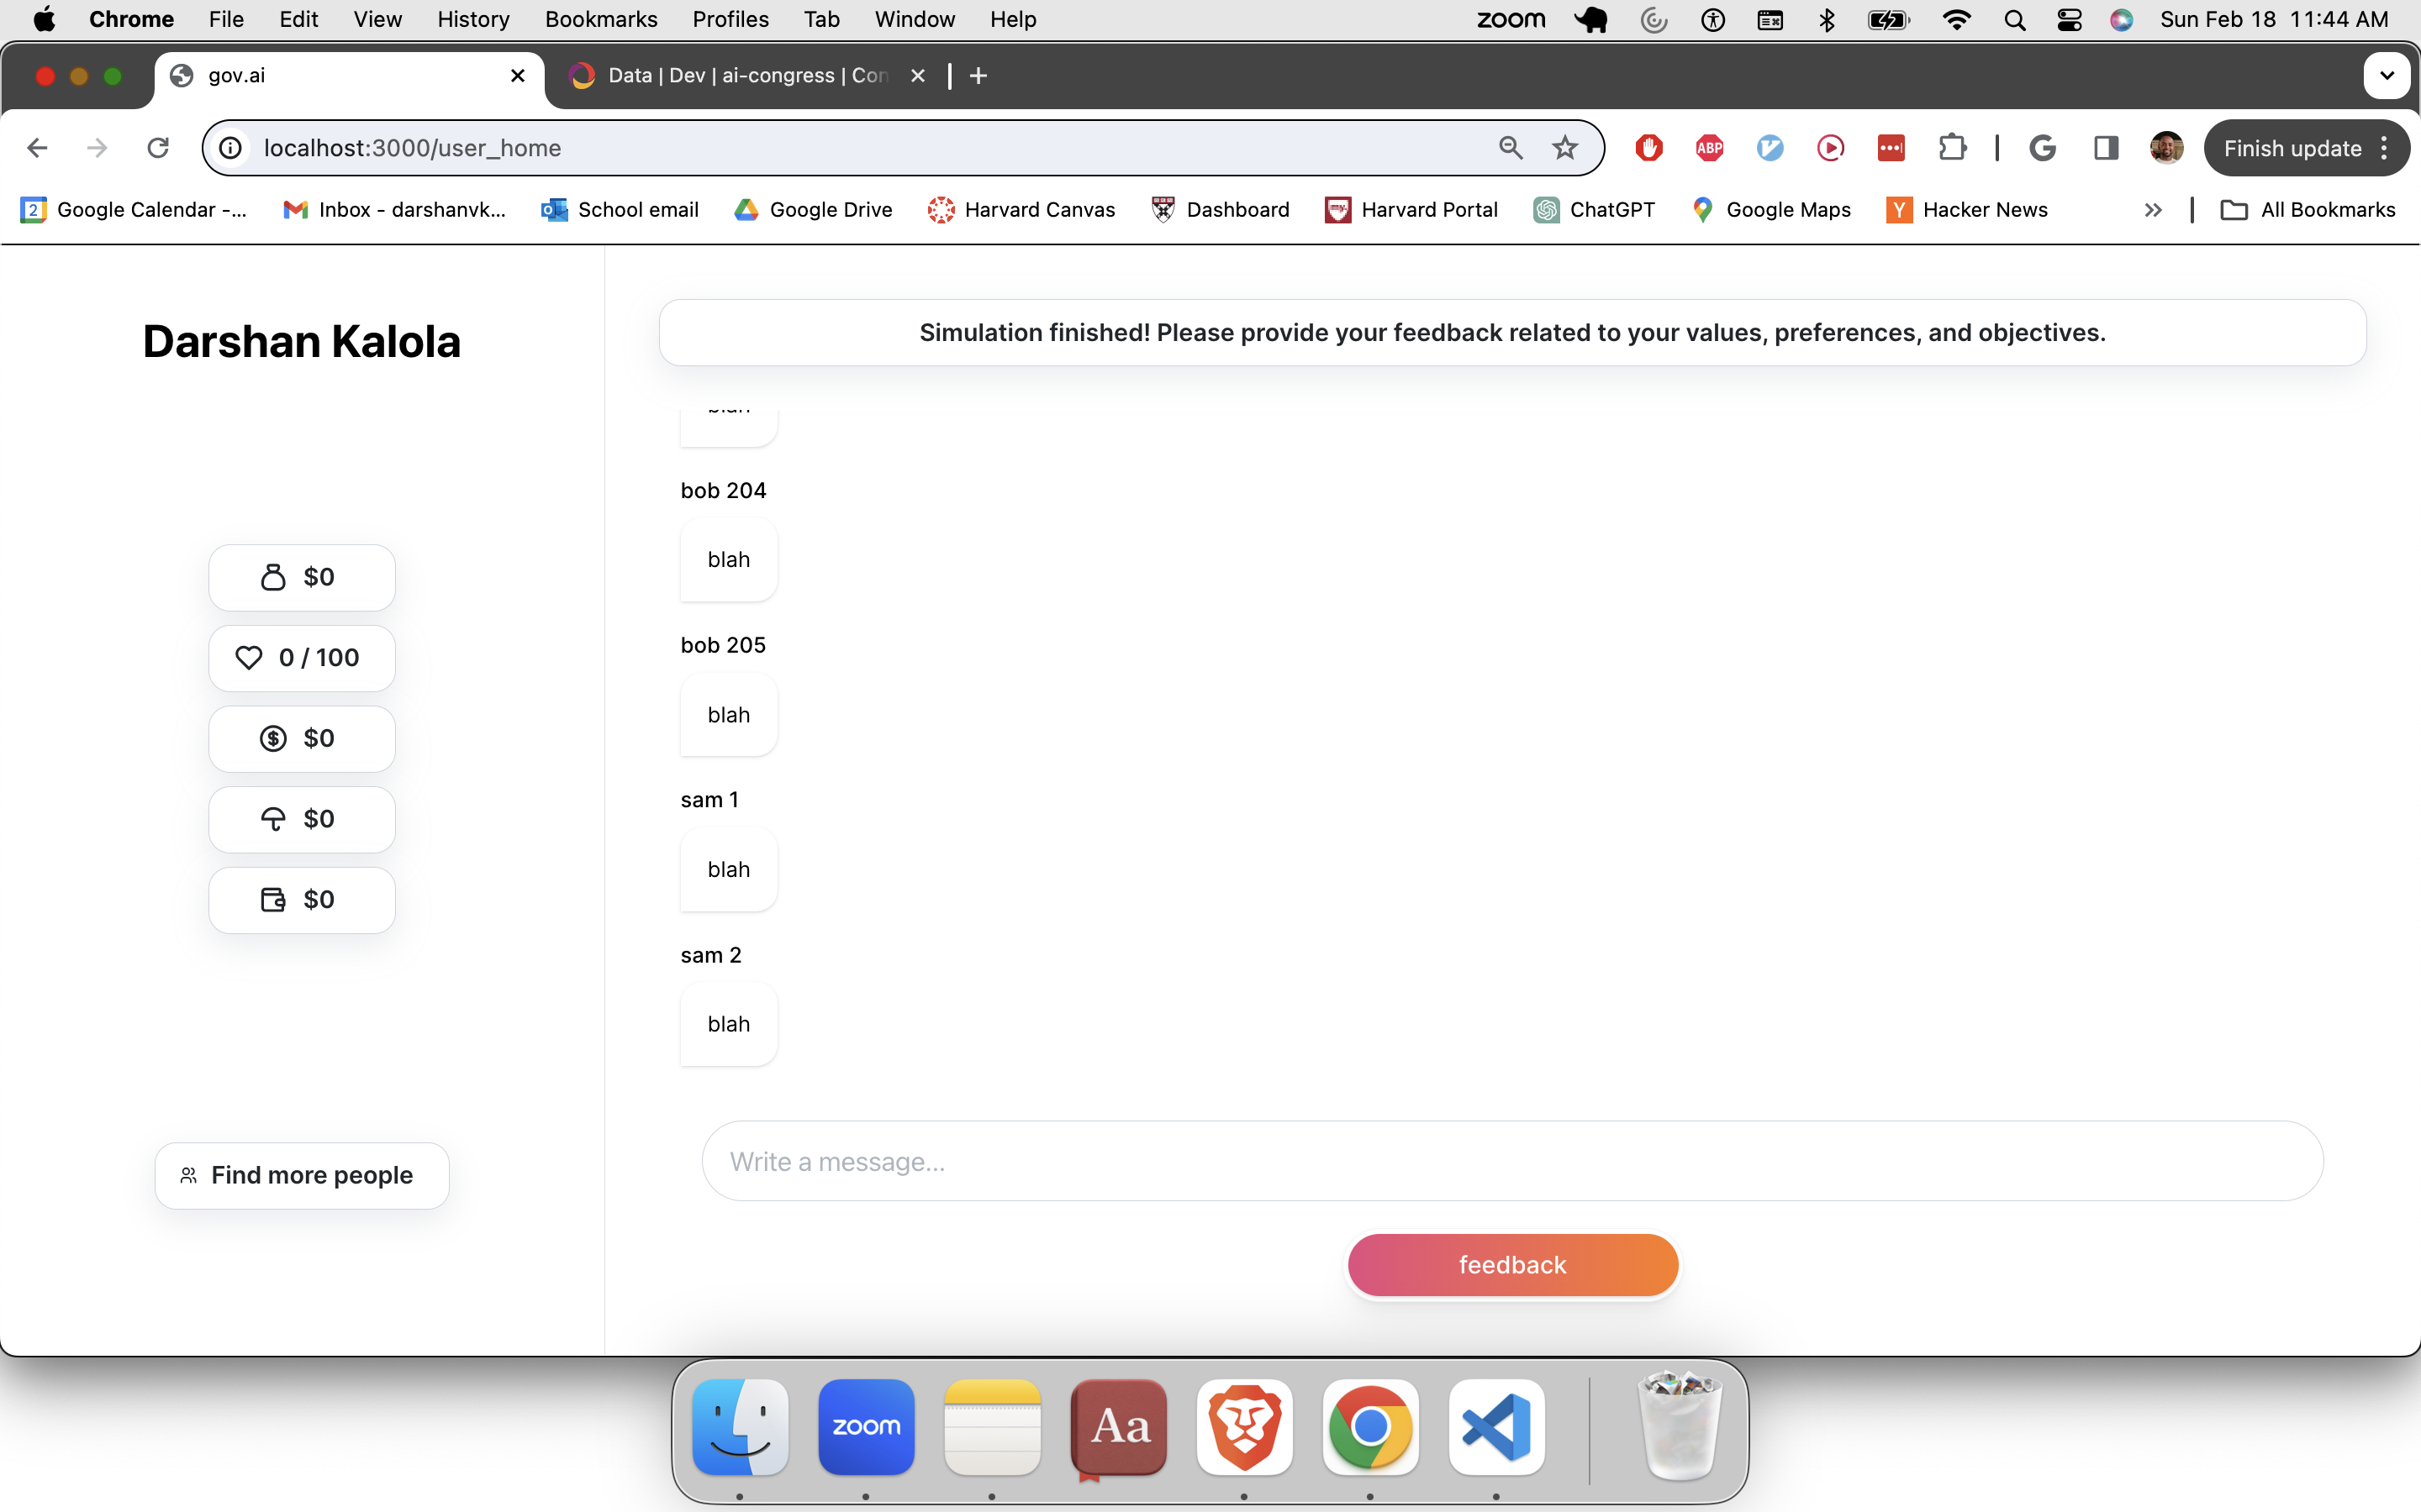The height and width of the screenshot is (1512, 2421).
Task: Toggle the Chrome side panel
Action: 2106,148
